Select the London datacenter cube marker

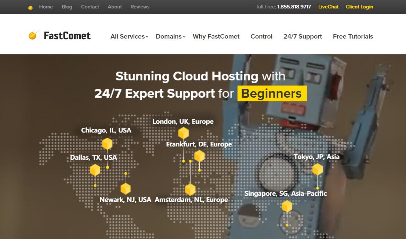pos(183,133)
